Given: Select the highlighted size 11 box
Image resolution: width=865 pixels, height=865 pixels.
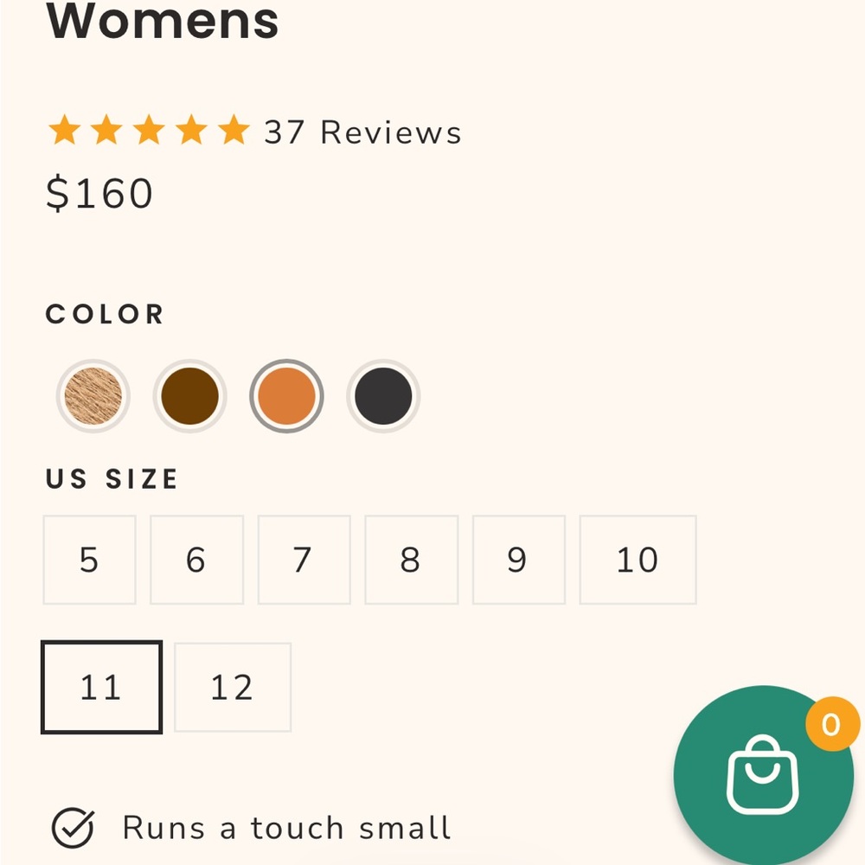Looking at the screenshot, I should click(101, 688).
